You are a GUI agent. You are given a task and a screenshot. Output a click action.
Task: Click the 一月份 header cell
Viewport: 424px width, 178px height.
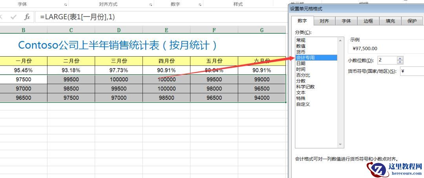point(24,61)
